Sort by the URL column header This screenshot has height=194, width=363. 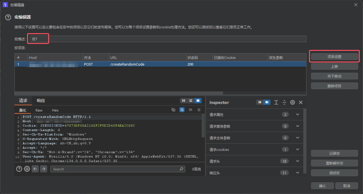click(148, 57)
